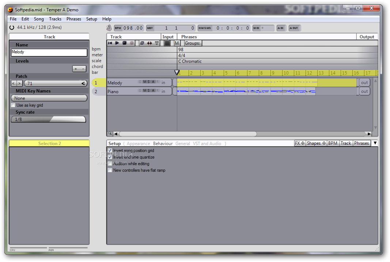
Task: Switch to VST and Audio tab
Action: 207,144
